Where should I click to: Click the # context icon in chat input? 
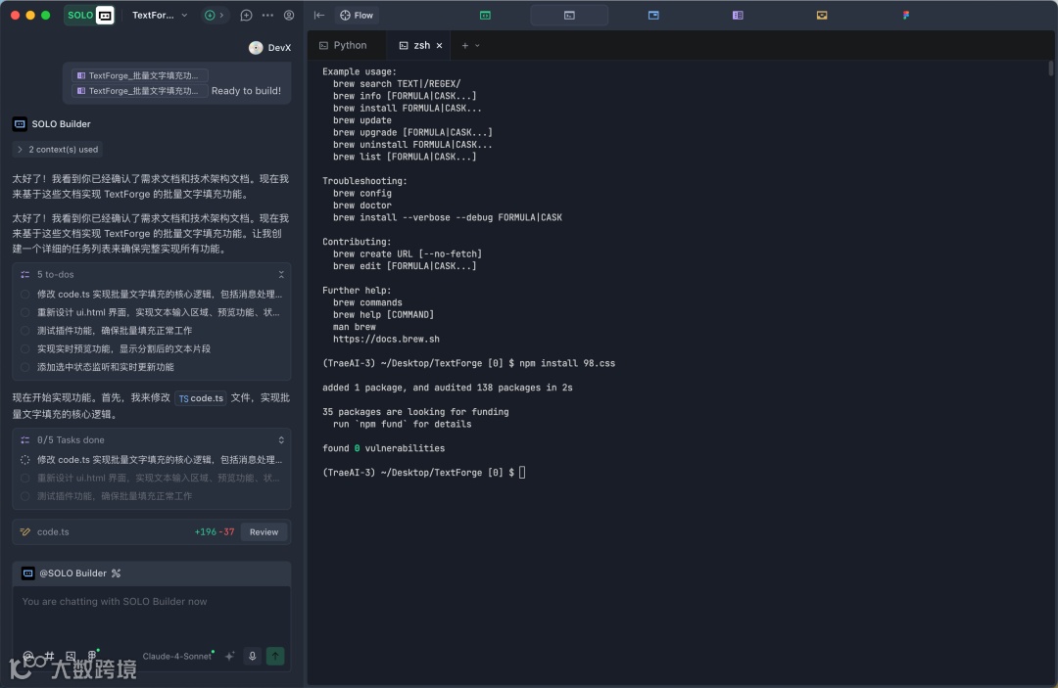[x=49, y=656]
